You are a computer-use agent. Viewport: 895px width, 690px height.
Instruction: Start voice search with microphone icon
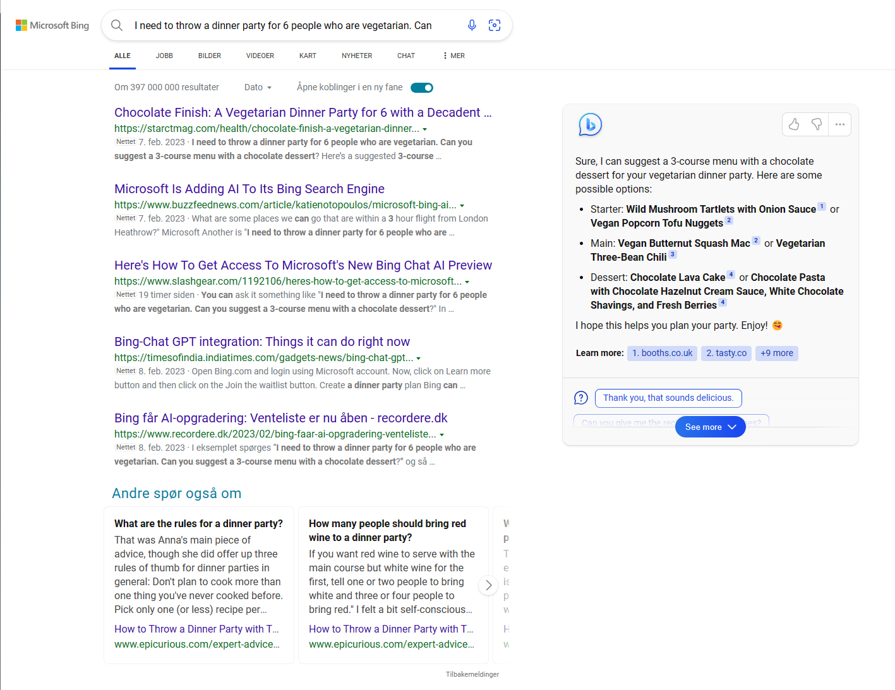tap(472, 25)
